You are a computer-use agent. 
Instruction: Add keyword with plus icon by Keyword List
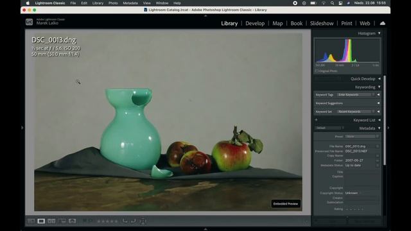(316, 120)
